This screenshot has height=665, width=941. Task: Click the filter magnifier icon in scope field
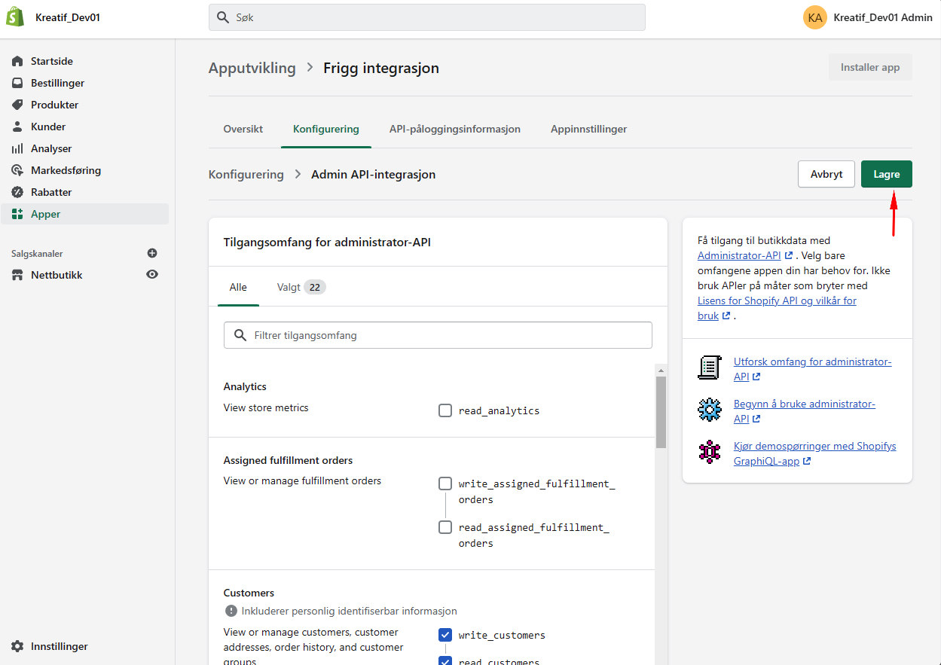(240, 335)
